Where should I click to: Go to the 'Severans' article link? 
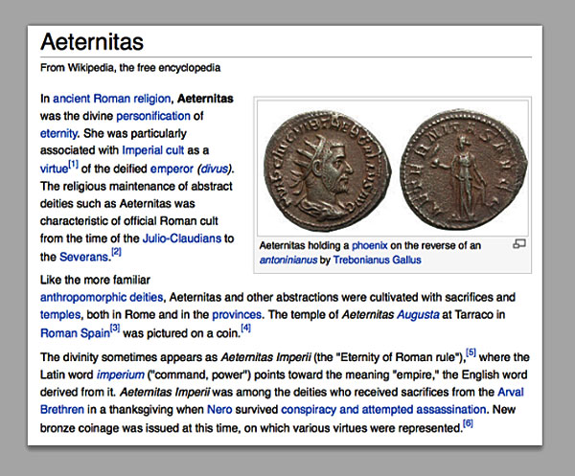(x=84, y=257)
